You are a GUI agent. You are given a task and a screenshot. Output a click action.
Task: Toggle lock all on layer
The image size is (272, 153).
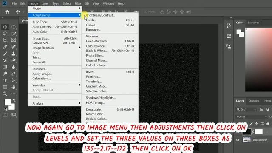[x=268, y=124]
